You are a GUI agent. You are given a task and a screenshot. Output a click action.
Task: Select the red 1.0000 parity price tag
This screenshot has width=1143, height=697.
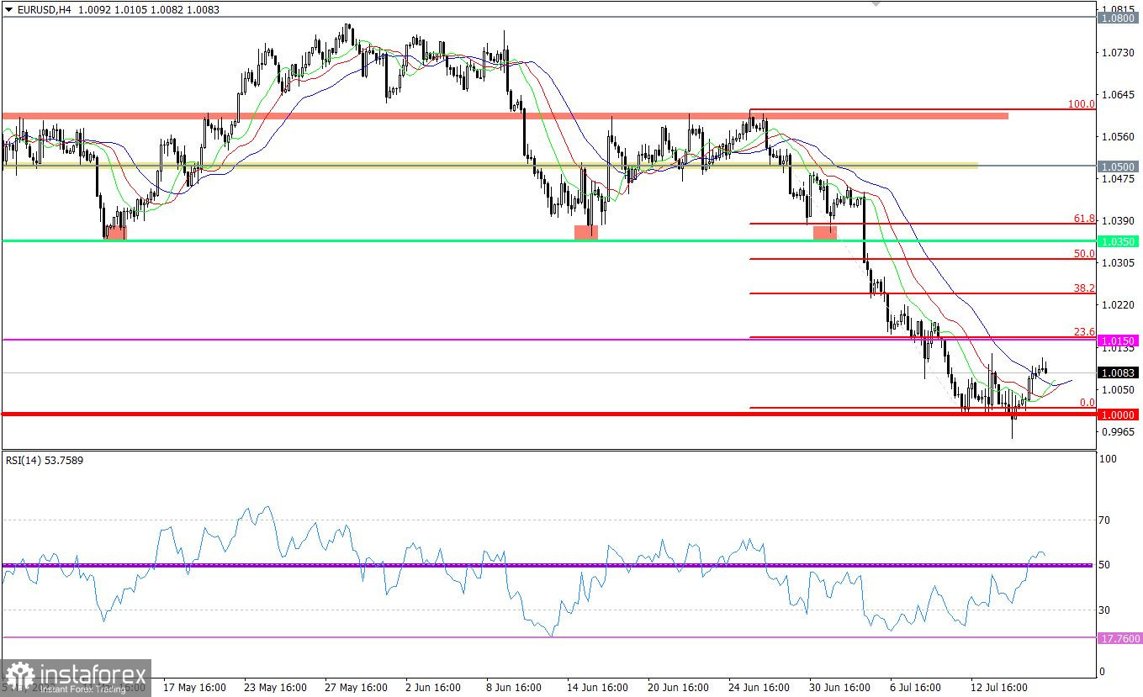(1119, 415)
